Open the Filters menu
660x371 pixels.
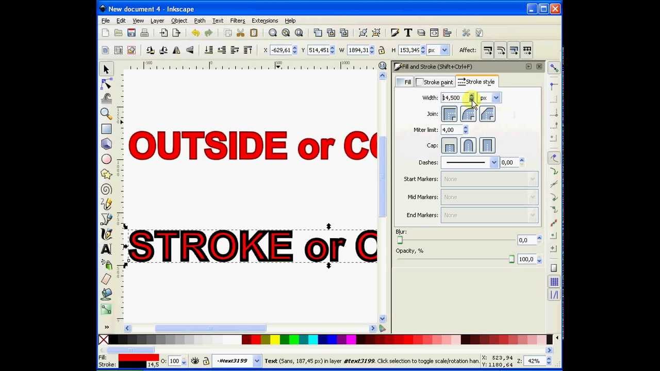237,21
